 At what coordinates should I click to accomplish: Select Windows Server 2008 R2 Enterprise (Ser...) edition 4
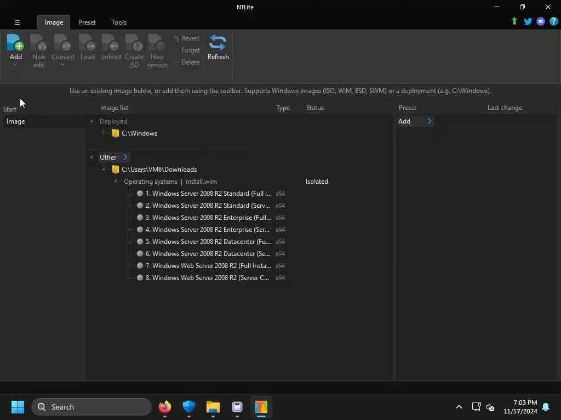pyautogui.click(x=208, y=229)
